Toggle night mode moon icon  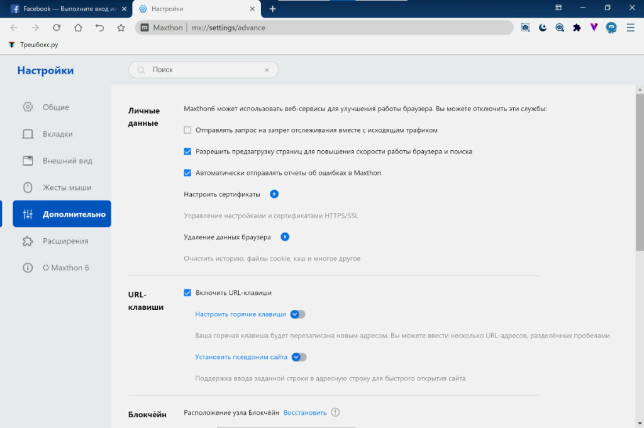point(543,28)
